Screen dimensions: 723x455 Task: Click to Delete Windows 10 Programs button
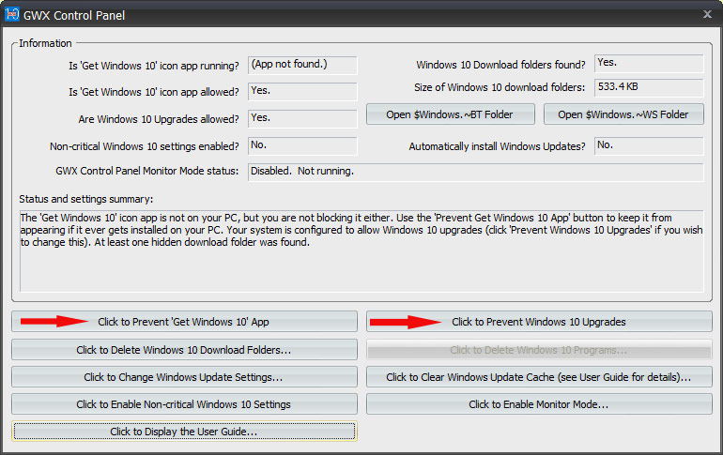pyautogui.click(x=539, y=350)
